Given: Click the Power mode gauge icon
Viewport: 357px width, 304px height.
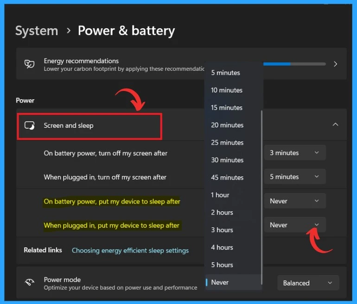Looking at the screenshot, I should point(29,282).
